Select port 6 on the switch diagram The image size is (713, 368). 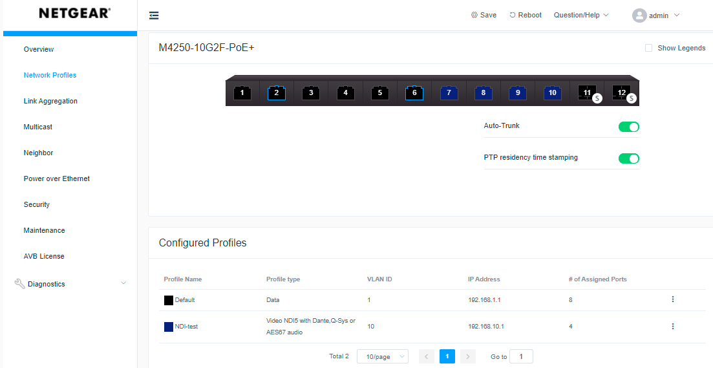(414, 92)
